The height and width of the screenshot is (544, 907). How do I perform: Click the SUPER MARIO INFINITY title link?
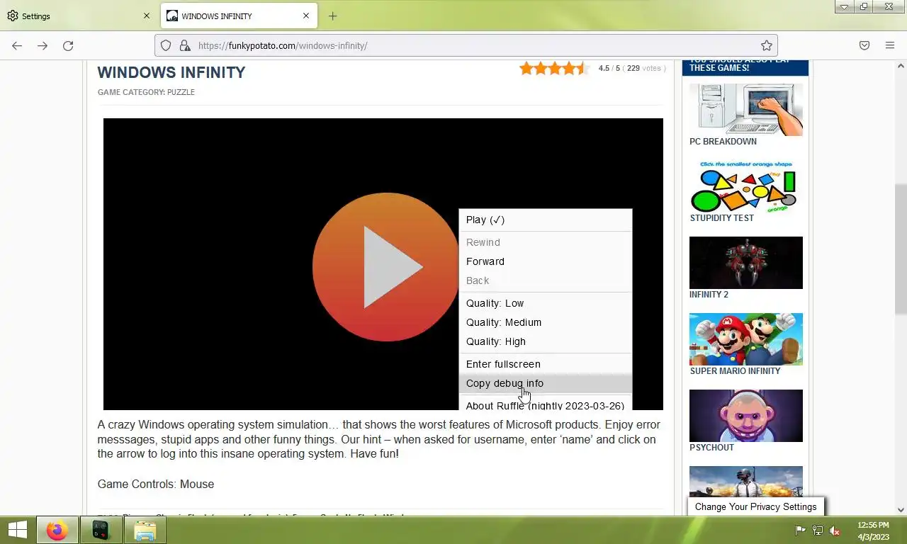pyautogui.click(x=735, y=371)
